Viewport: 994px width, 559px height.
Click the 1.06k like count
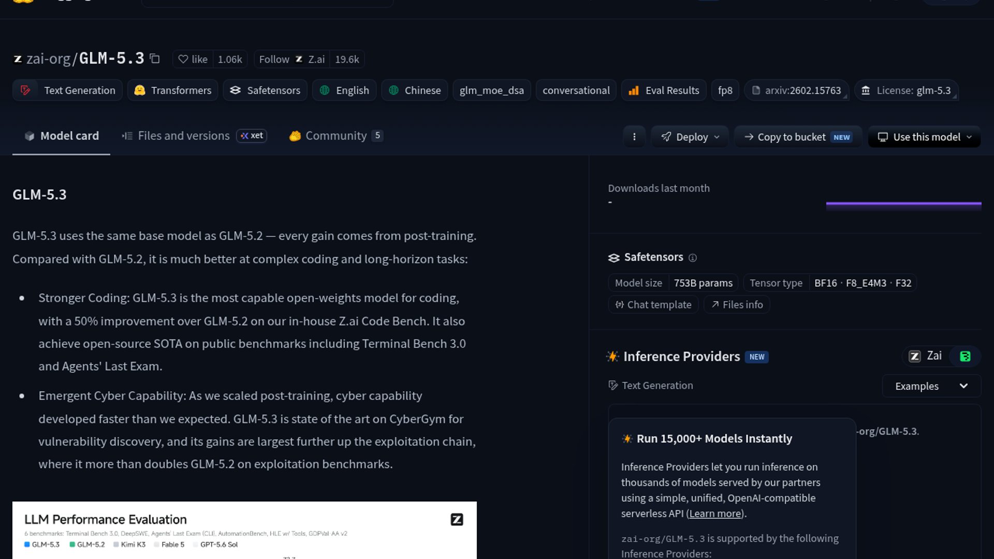[x=230, y=59]
